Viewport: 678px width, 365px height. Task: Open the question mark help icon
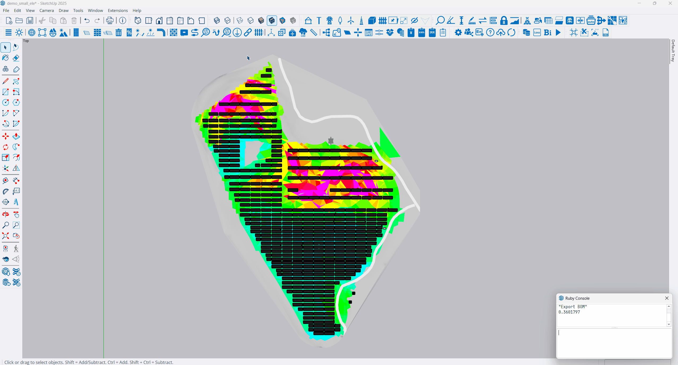tap(490, 33)
